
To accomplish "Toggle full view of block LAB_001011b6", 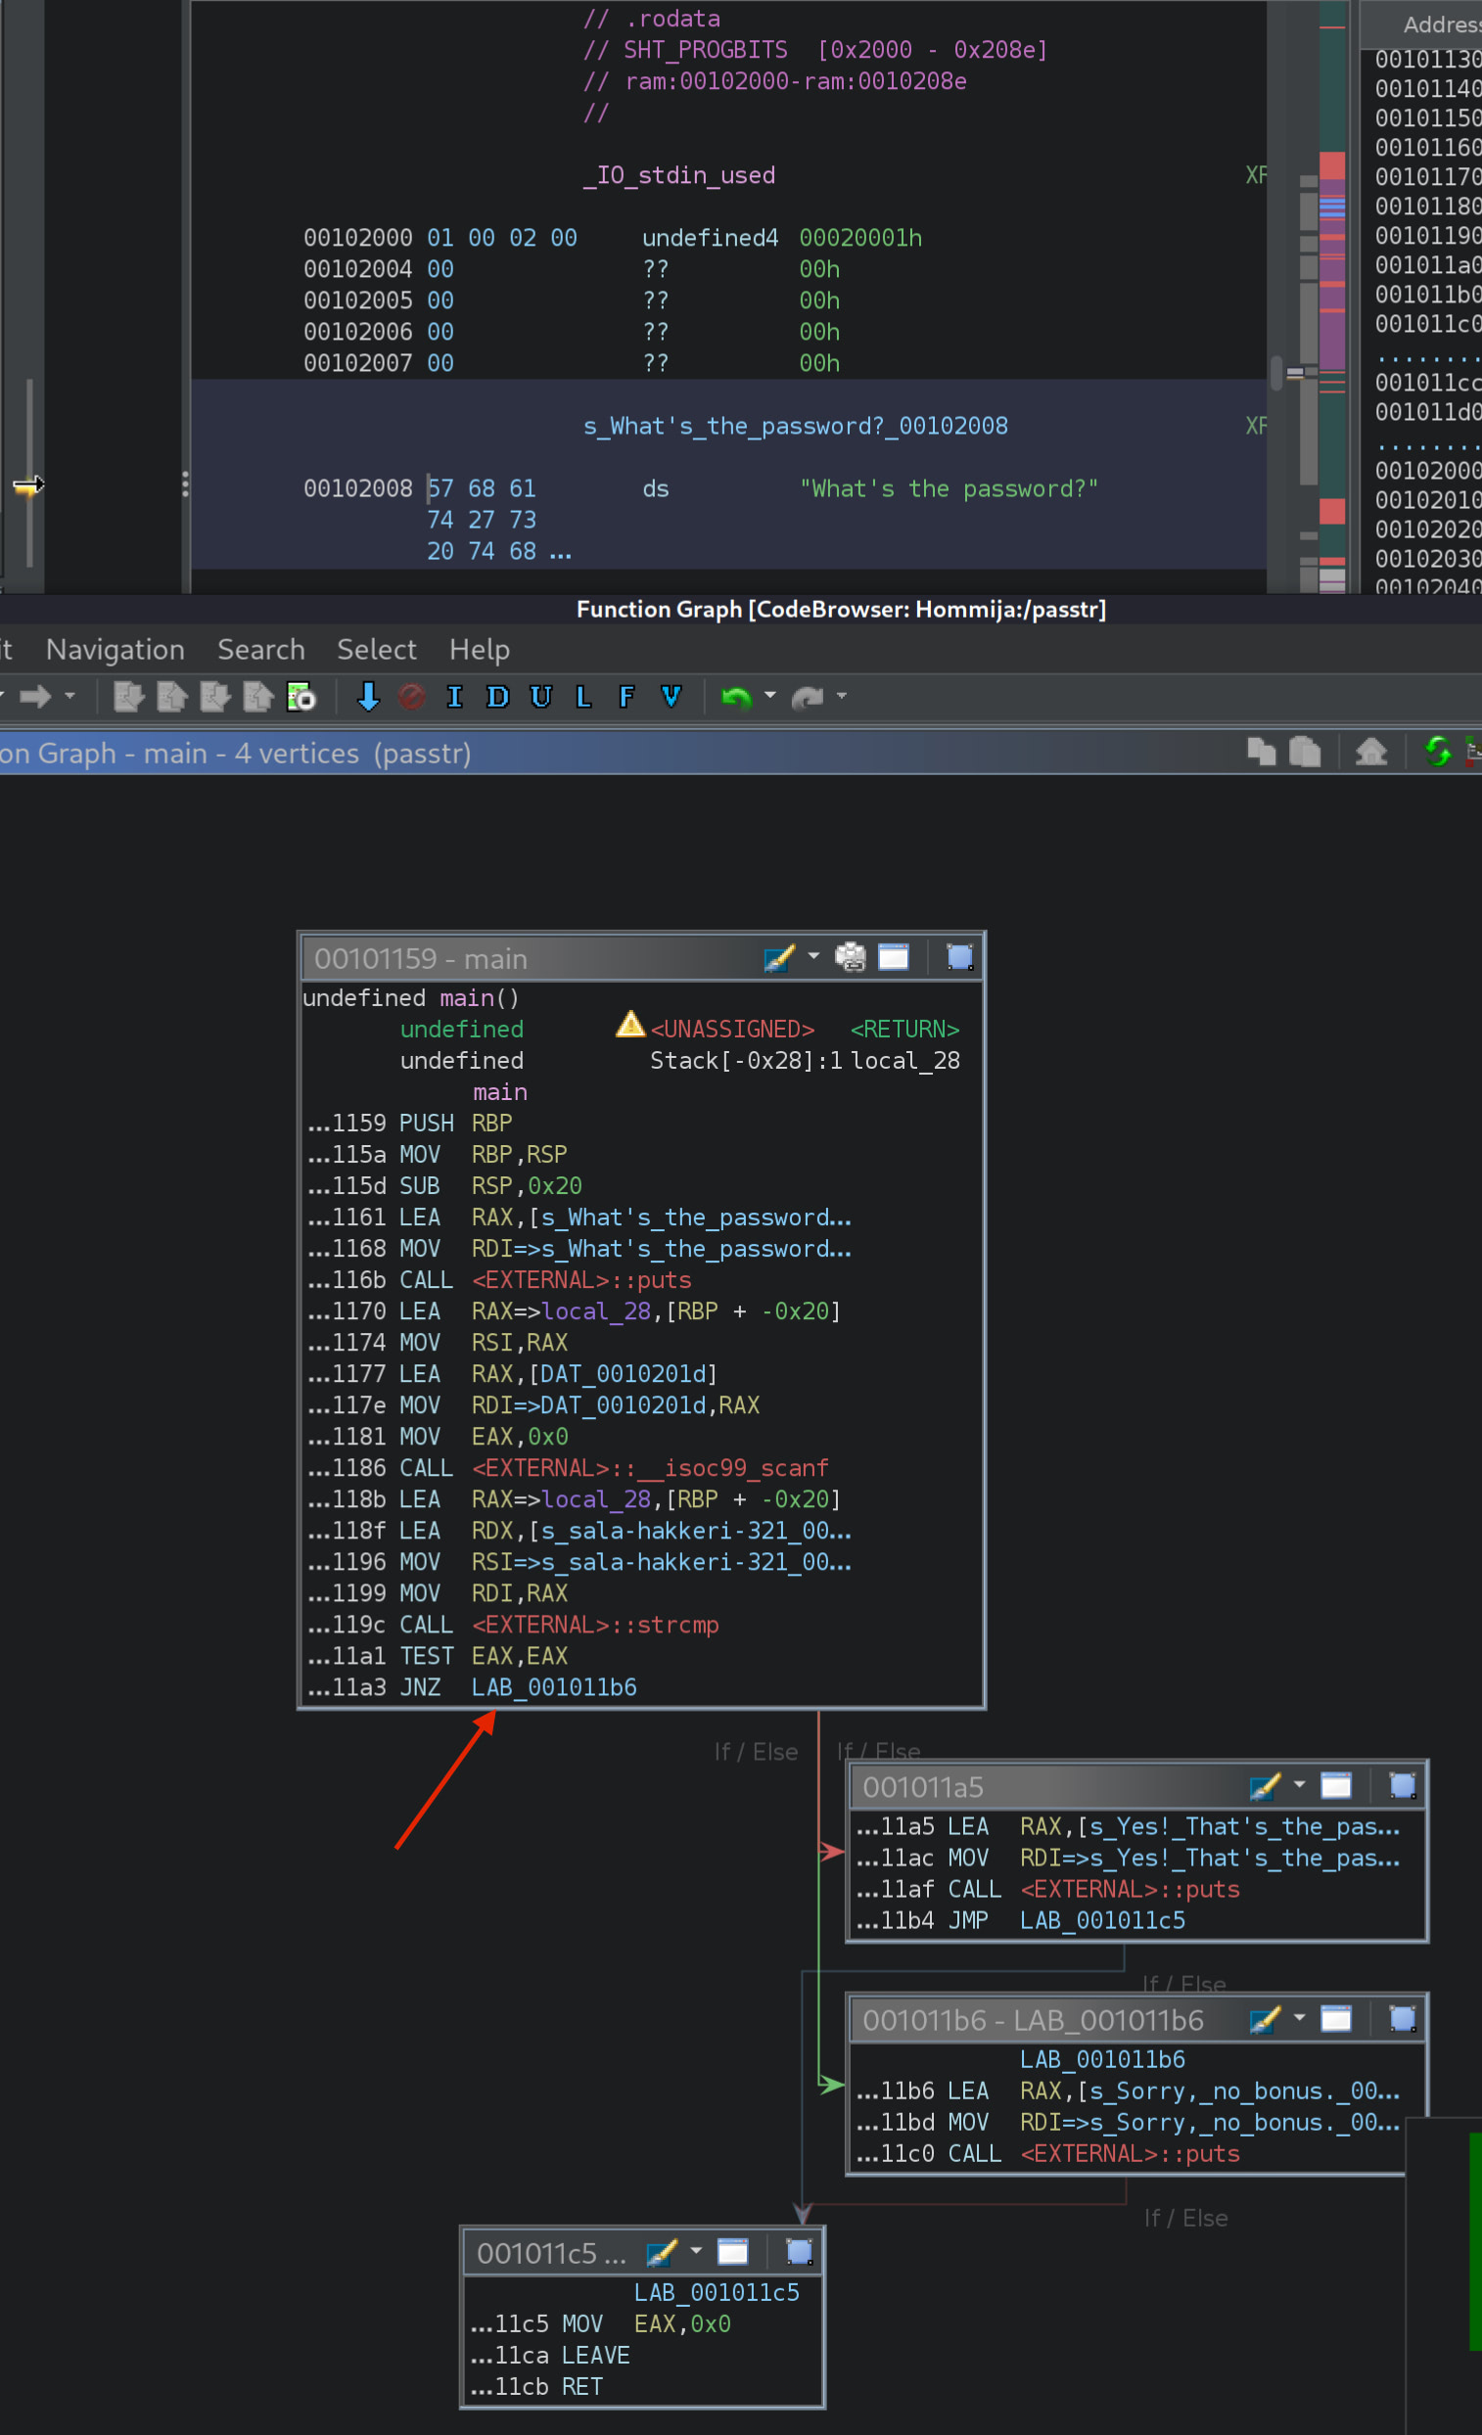I will pyautogui.click(x=1336, y=2019).
